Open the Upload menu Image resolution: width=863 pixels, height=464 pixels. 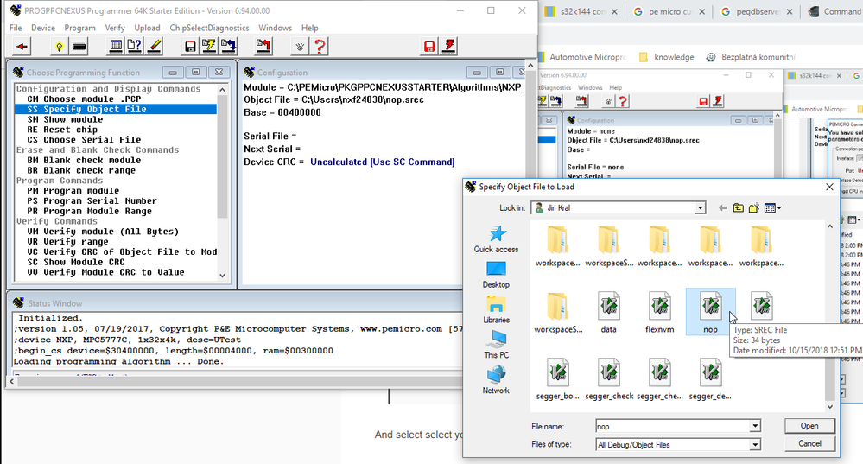pos(147,28)
